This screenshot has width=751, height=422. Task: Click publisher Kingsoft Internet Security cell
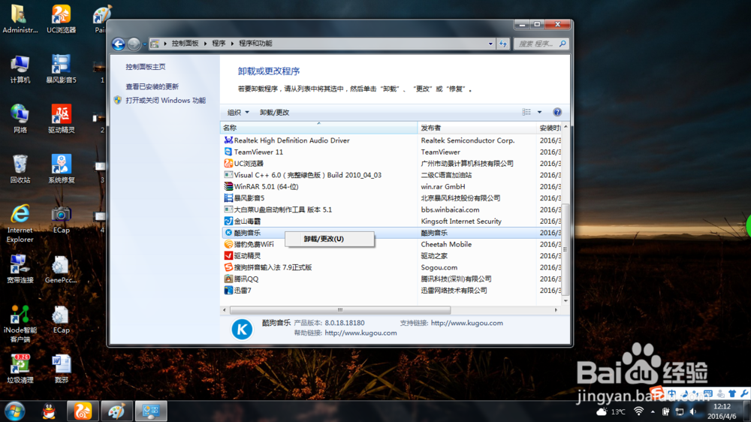(x=461, y=222)
